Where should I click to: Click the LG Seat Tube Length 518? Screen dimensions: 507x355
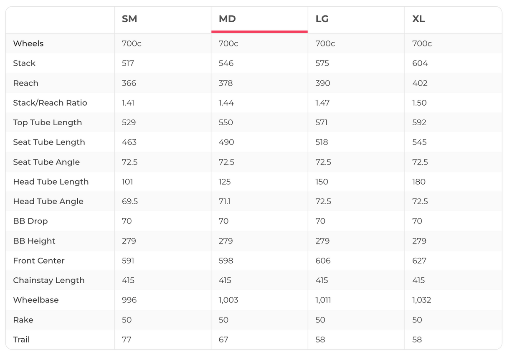coord(323,142)
